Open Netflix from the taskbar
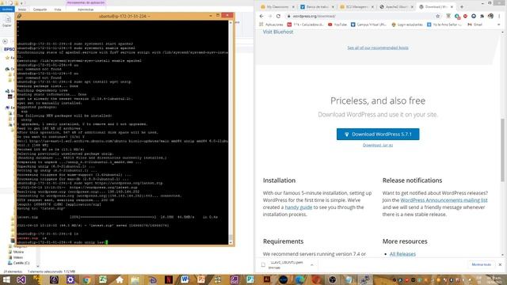 coord(169,279)
